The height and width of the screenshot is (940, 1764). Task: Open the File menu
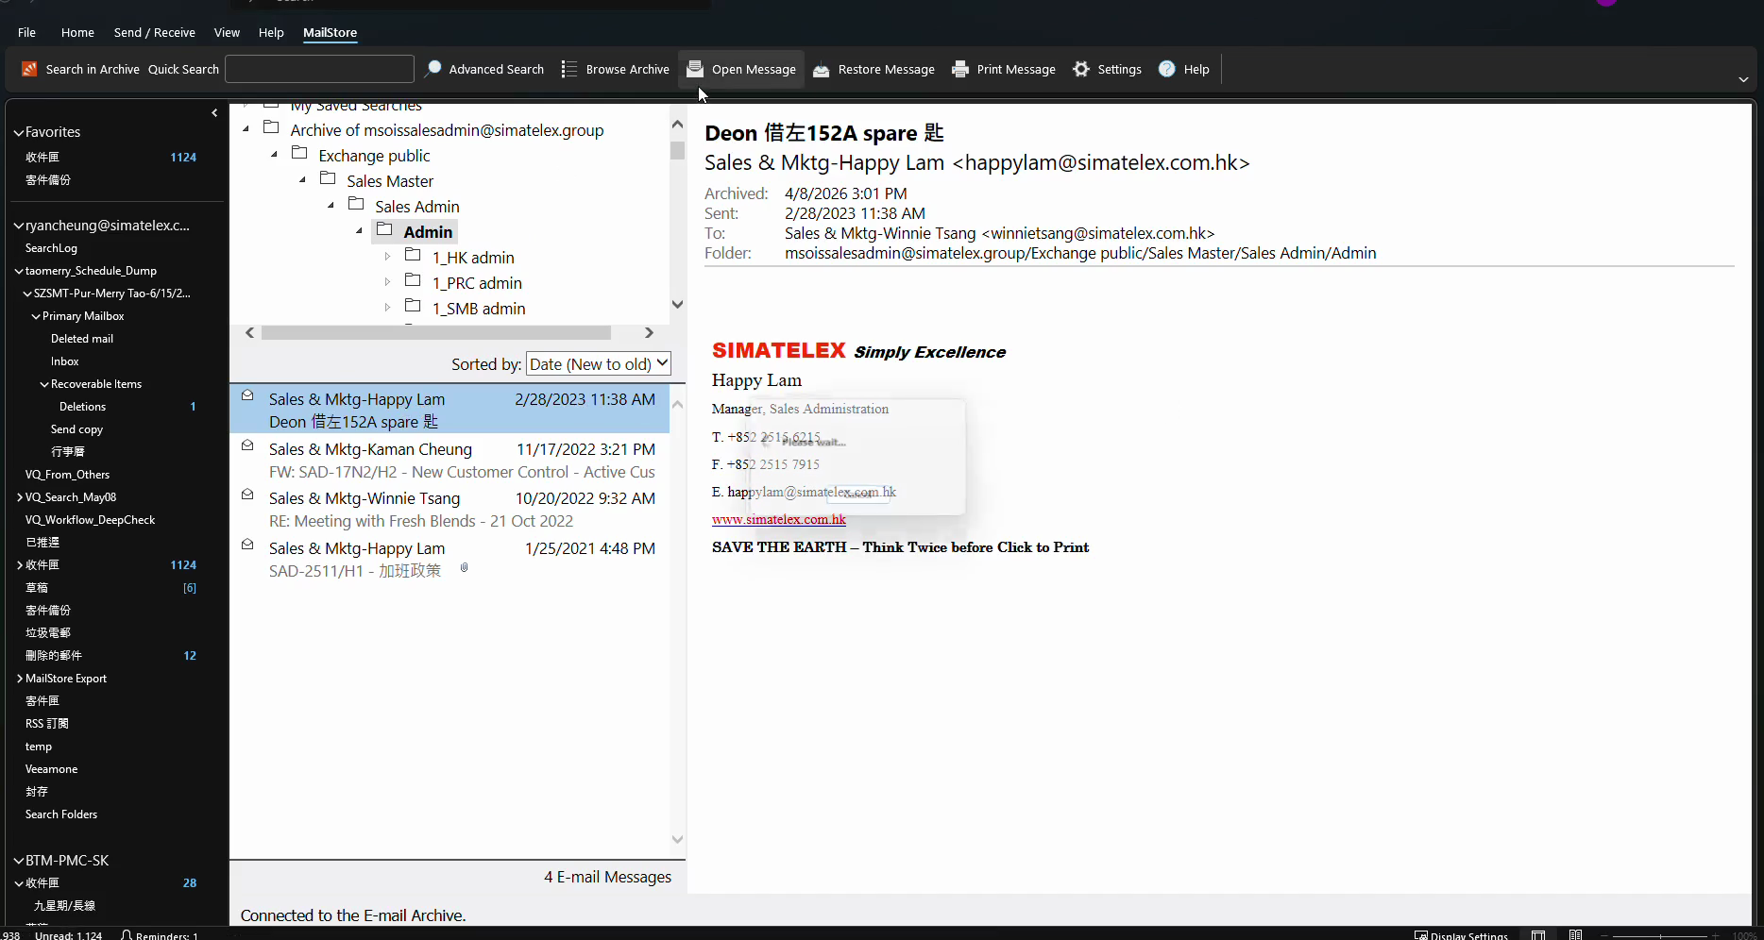click(x=26, y=32)
